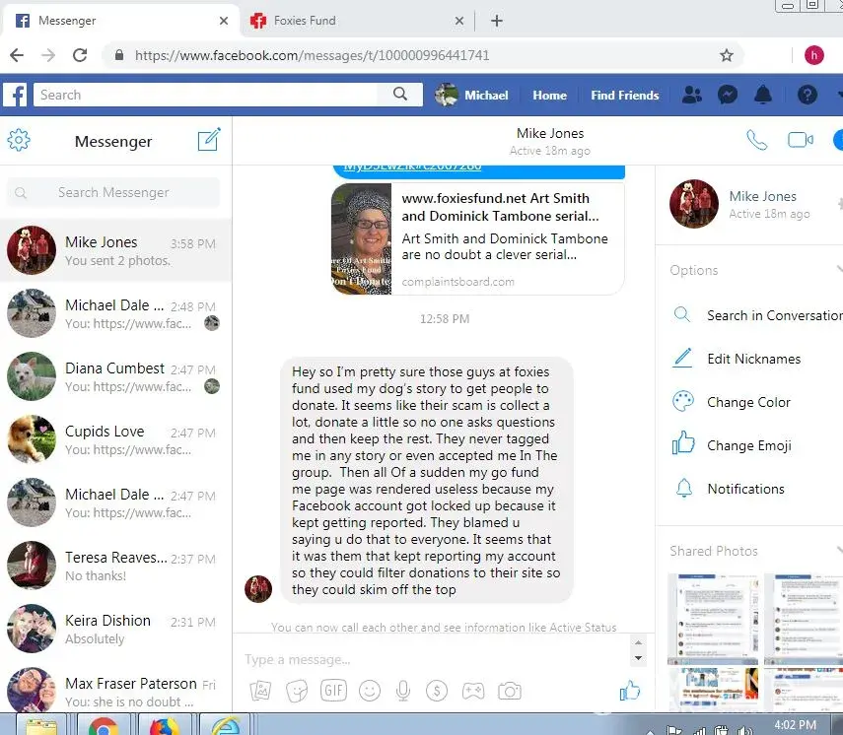Go to Home in Facebook navbar
843x735 pixels.
pos(549,96)
